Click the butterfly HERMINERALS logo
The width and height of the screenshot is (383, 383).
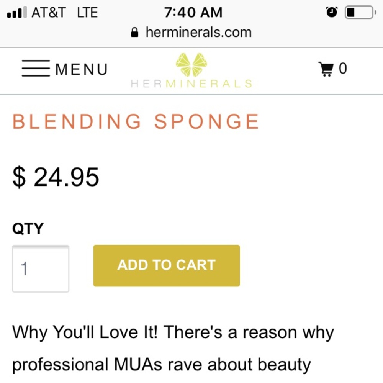tap(191, 64)
